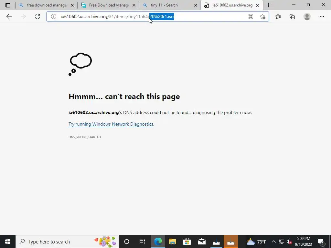331x248 pixels.
Task: Try running Windows Network Diagnostics link
Action: point(111,124)
